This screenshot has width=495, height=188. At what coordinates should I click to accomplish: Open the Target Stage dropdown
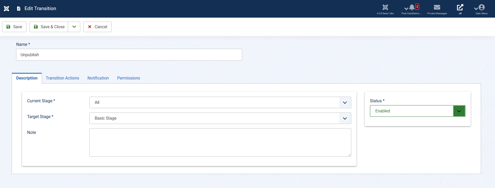[x=220, y=118]
